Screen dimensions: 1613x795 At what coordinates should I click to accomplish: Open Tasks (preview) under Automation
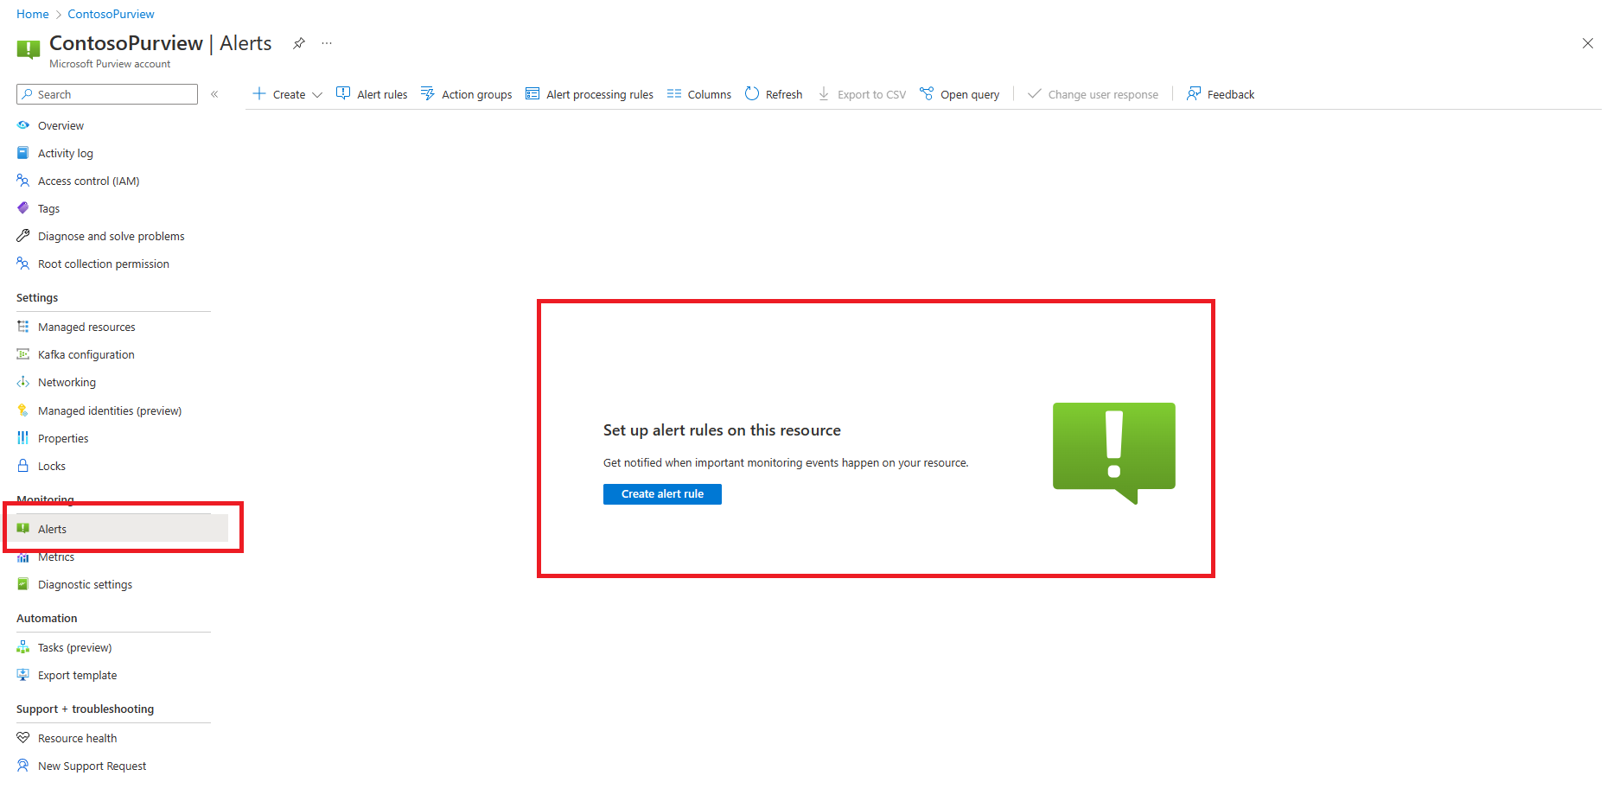(74, 647)
